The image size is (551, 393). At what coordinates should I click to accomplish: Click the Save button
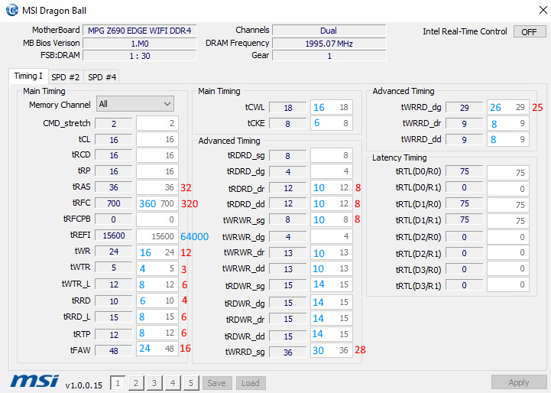[x=216, y=383]
